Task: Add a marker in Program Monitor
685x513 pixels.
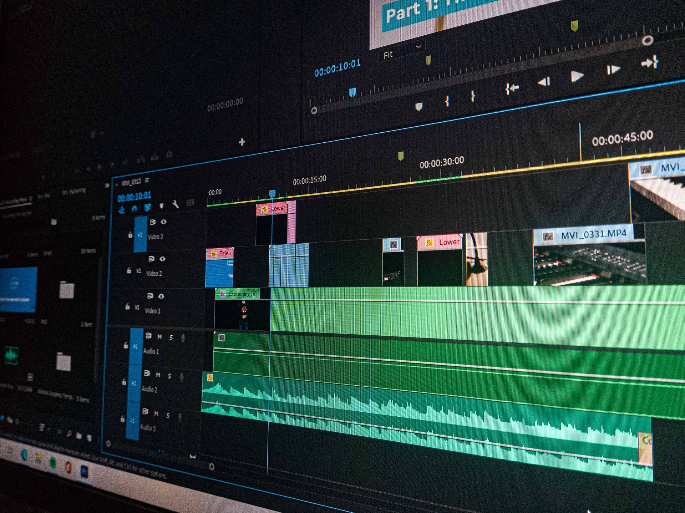Action: [419, 107]
